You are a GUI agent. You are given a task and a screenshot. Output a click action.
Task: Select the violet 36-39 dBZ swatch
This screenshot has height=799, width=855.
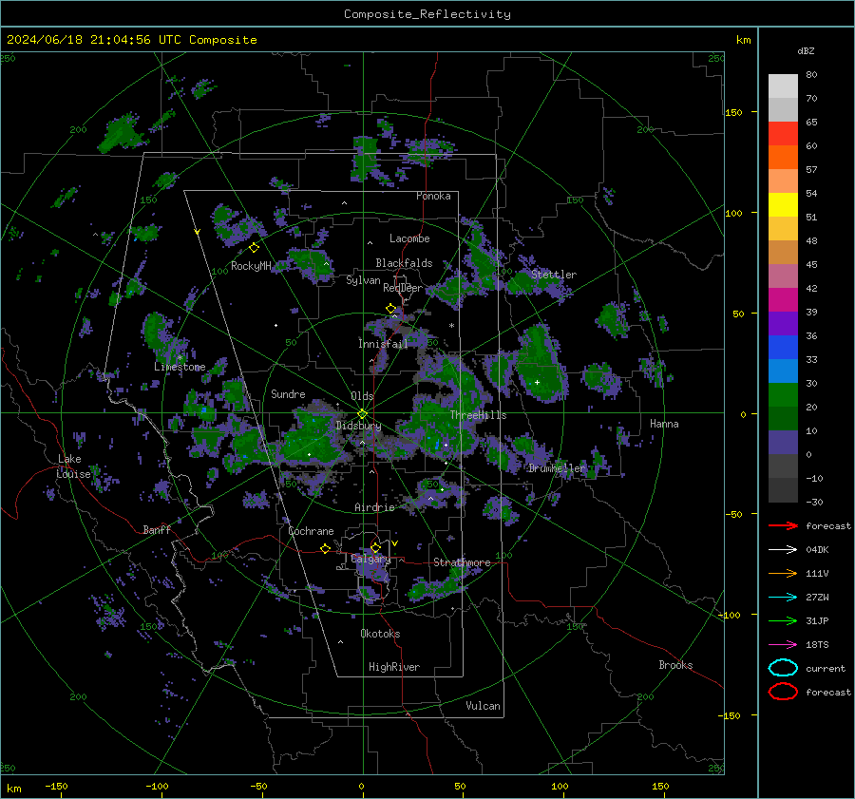783,323
